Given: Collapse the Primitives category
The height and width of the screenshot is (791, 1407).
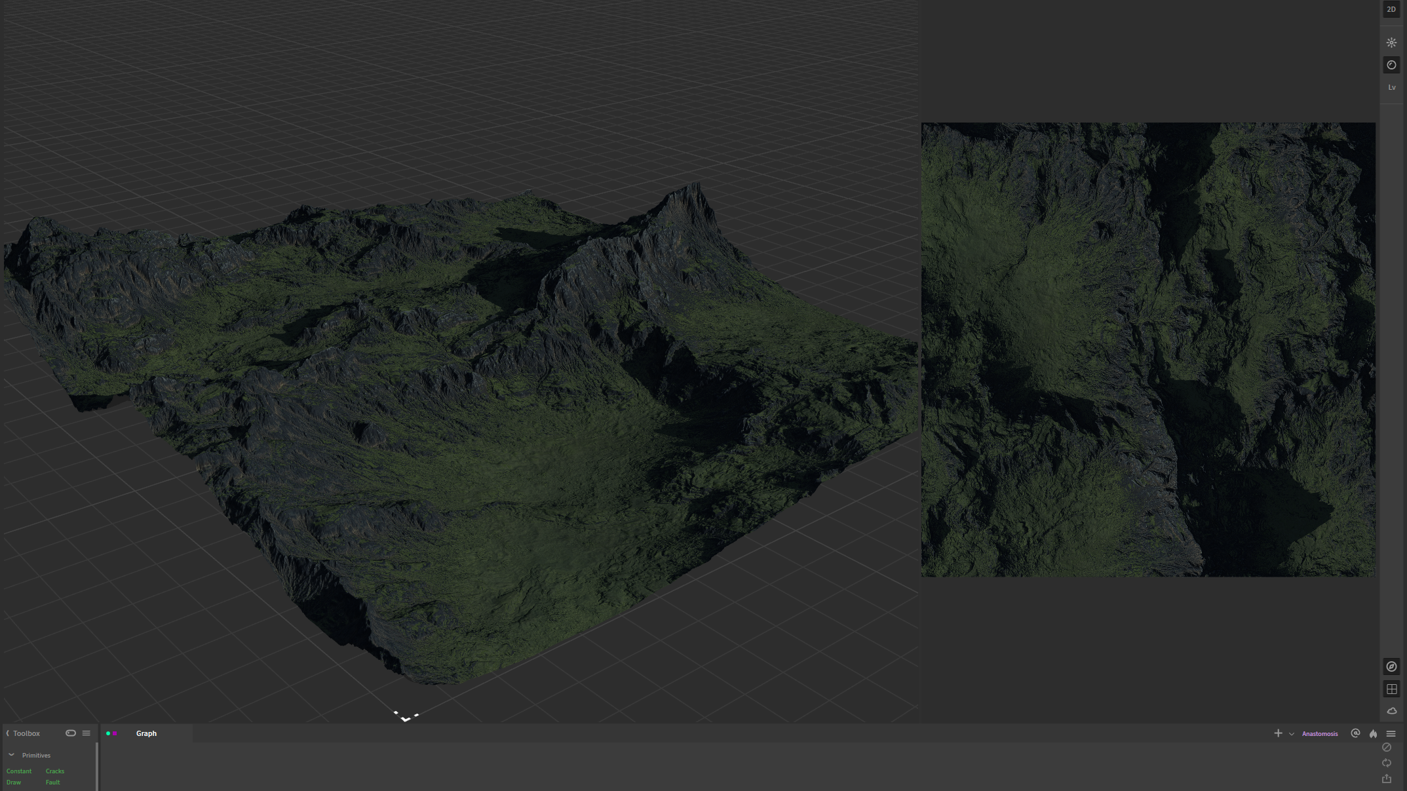Looking at the screenshot, I should (x=12, y=755).
